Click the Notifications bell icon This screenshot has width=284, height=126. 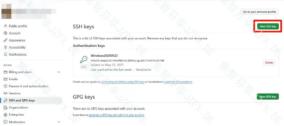(5, 54)
